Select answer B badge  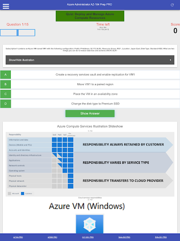point(6,84)
